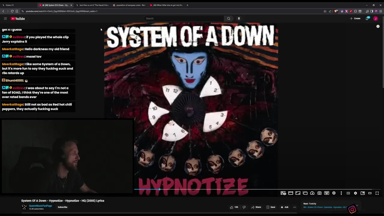This screenshot has width=384, height=216.
Task: Click the Ask button
Action: coord(284,207)
